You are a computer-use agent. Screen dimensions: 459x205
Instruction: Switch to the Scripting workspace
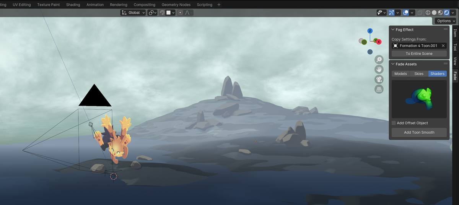coord(205,5)
